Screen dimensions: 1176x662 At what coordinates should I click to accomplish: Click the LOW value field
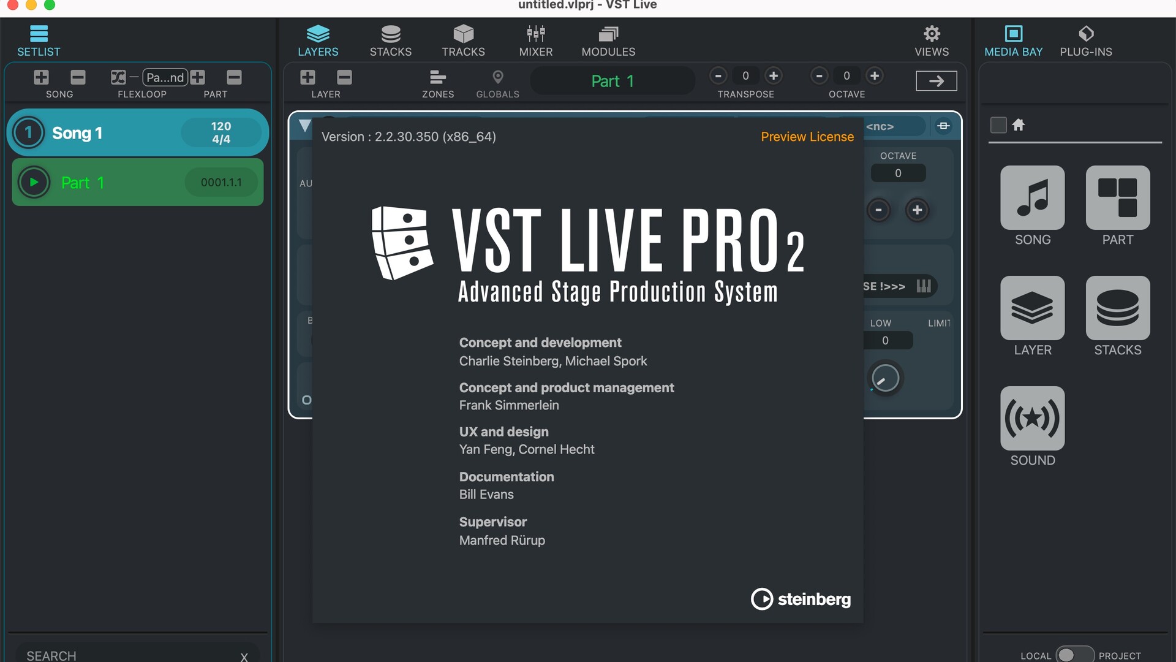(x=887, y=340)
